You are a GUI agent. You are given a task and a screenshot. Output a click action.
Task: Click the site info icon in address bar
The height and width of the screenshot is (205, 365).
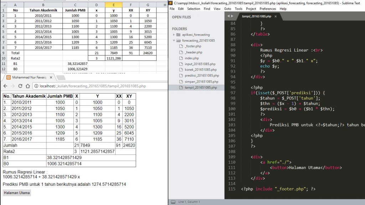coord(37,86)
